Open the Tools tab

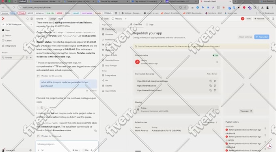pos(105,19)
